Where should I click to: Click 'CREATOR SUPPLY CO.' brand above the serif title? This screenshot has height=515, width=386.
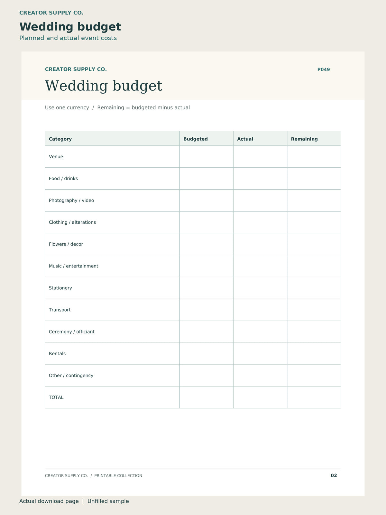[x=76, y=70]
